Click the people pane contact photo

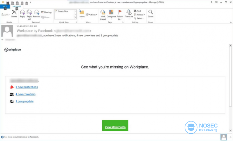[224, 137]
